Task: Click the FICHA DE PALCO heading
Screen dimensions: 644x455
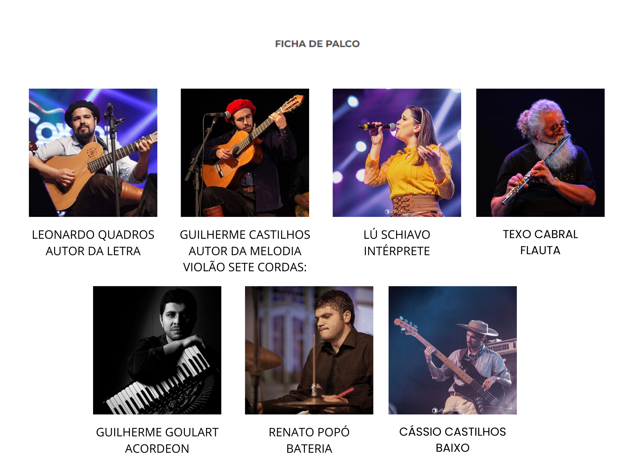Action: click(x=317, y=44)
